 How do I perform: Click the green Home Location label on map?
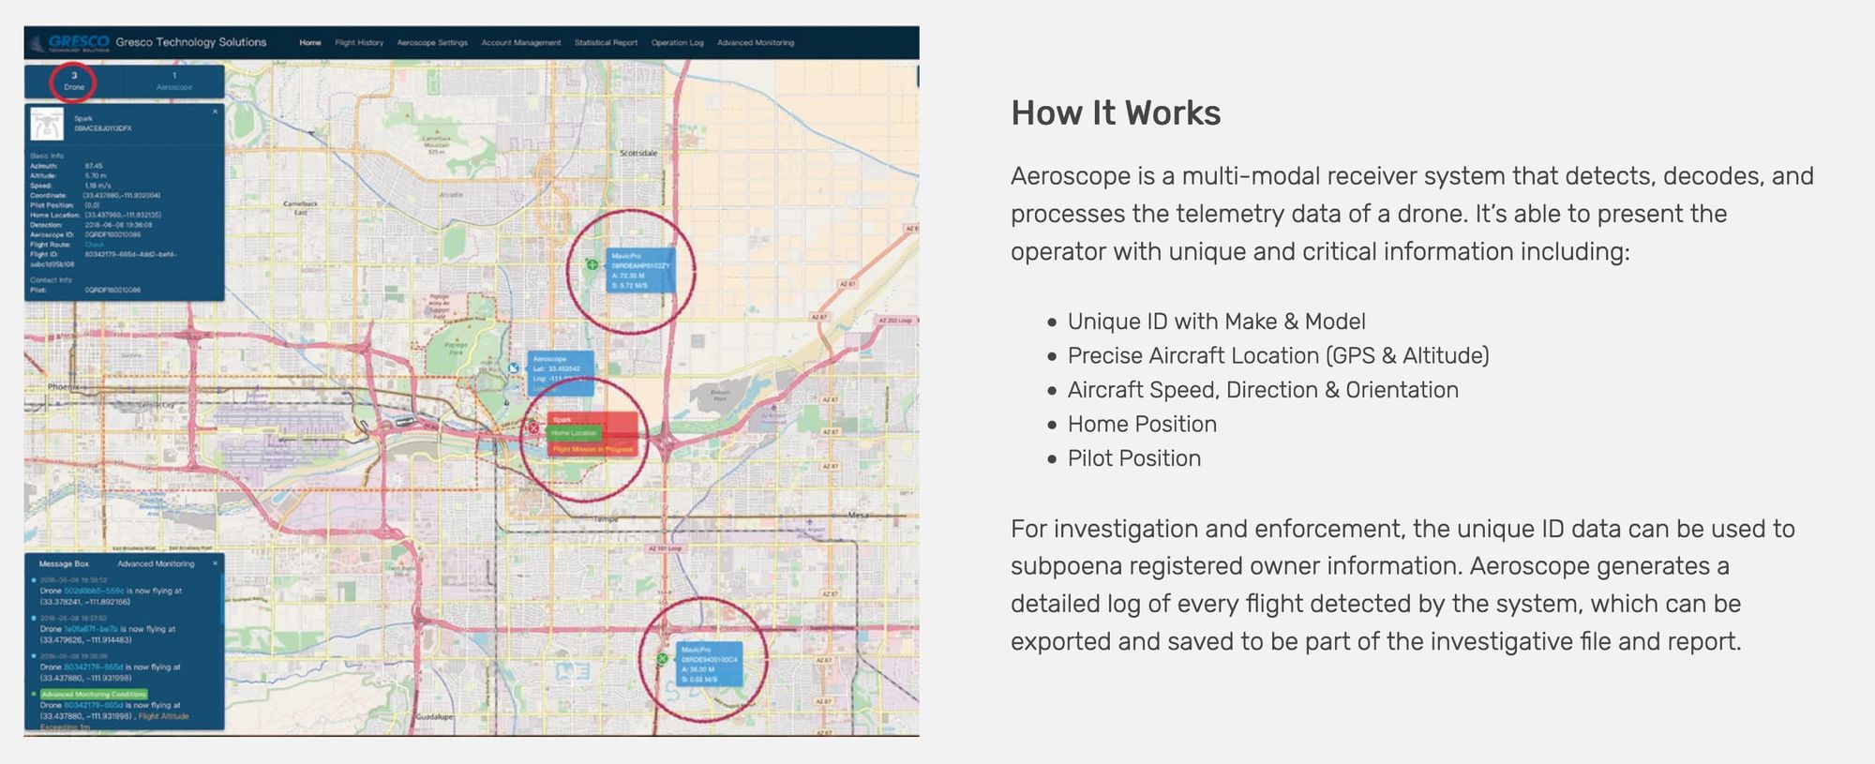574,433
